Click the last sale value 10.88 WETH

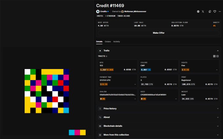coord(140,26)
